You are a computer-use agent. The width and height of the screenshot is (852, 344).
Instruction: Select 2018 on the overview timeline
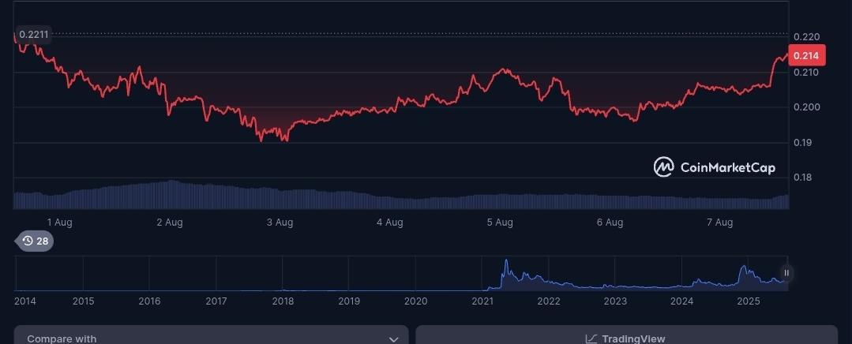[x=283, y=301]
